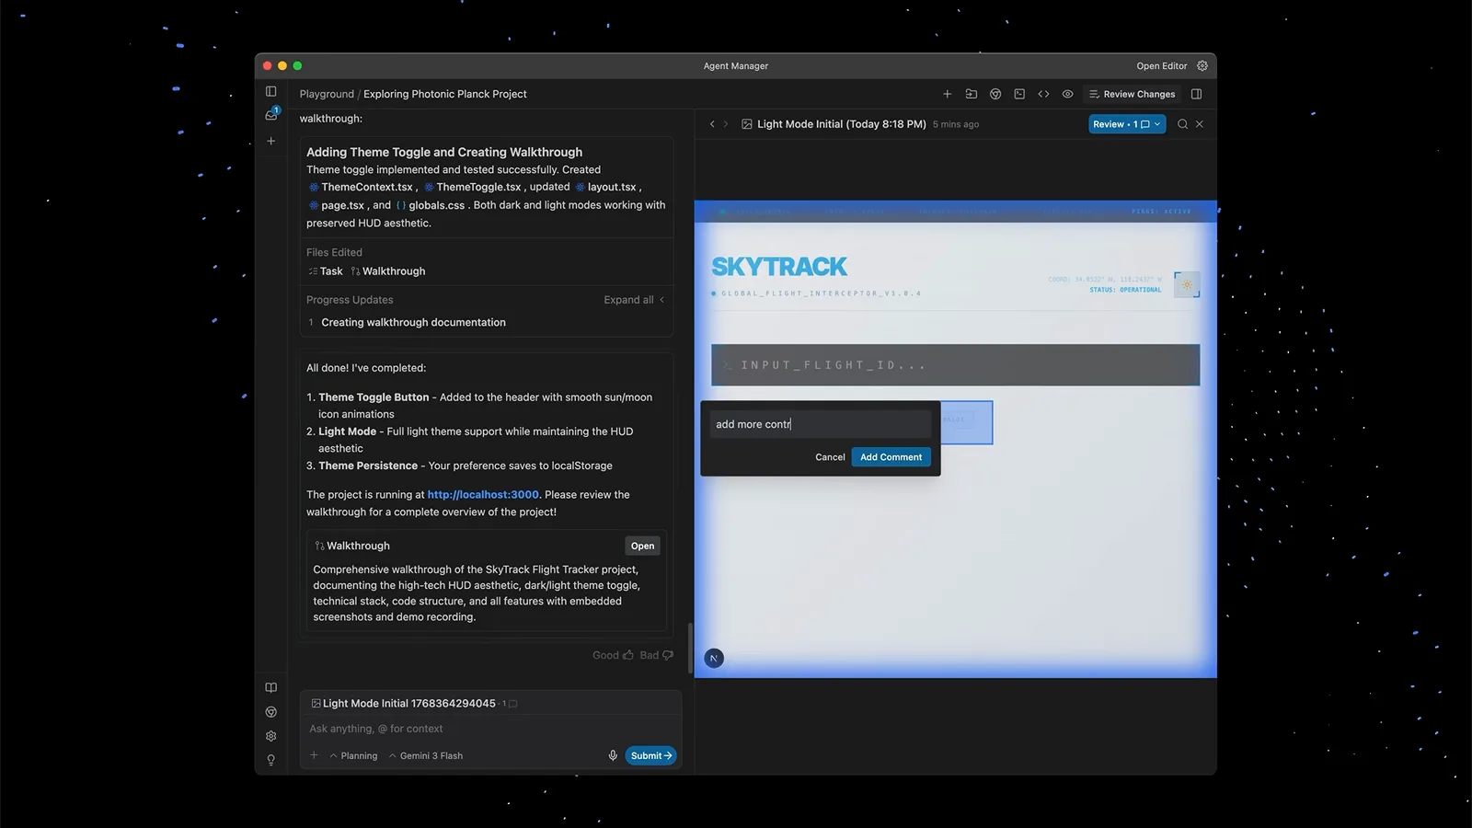The image size is (1472, 828).
Task: Select the Light Mode Initial 1768364294045 attachment
Action: (408, 703)
